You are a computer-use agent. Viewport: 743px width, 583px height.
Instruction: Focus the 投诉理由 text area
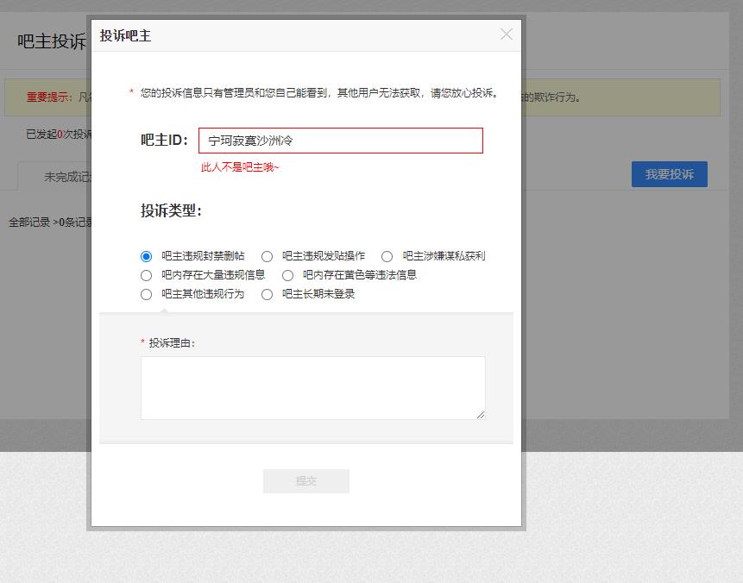click(x=312, y=387)
